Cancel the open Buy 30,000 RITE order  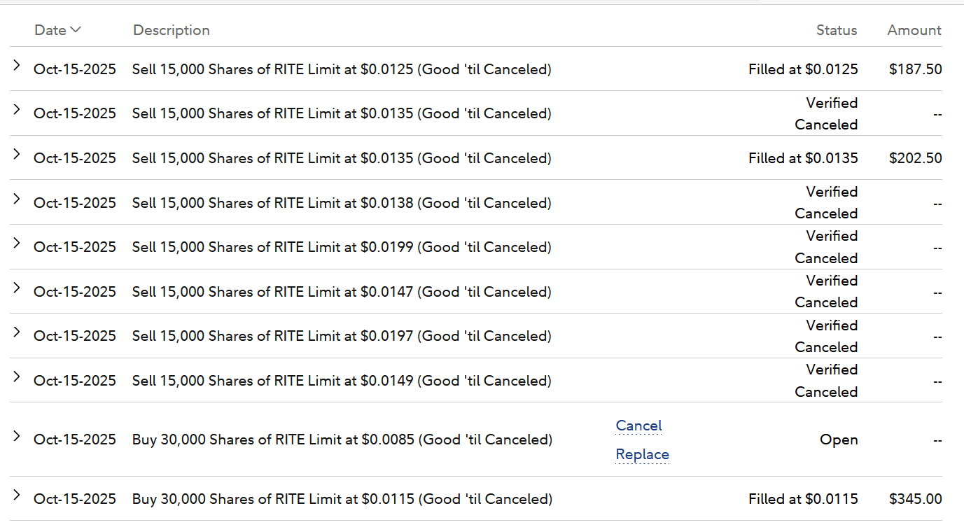click(x=638, y=426)
